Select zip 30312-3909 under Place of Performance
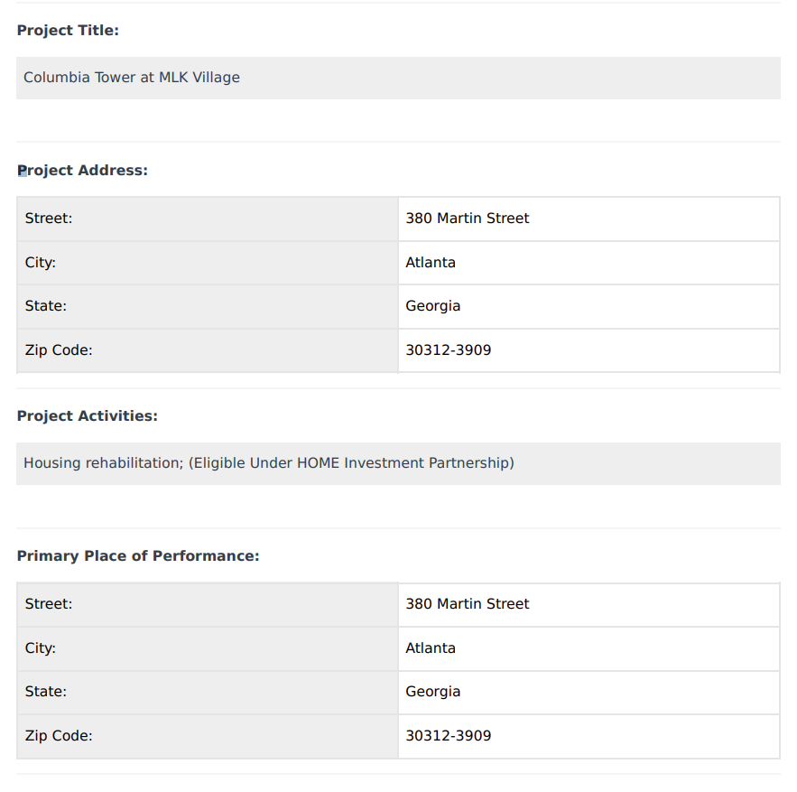This screenshot has height=792, width=797. 449,735
